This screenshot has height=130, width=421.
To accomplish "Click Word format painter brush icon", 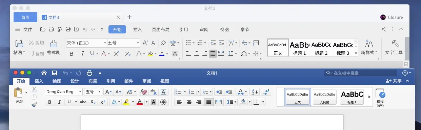I will coord(34,105).
